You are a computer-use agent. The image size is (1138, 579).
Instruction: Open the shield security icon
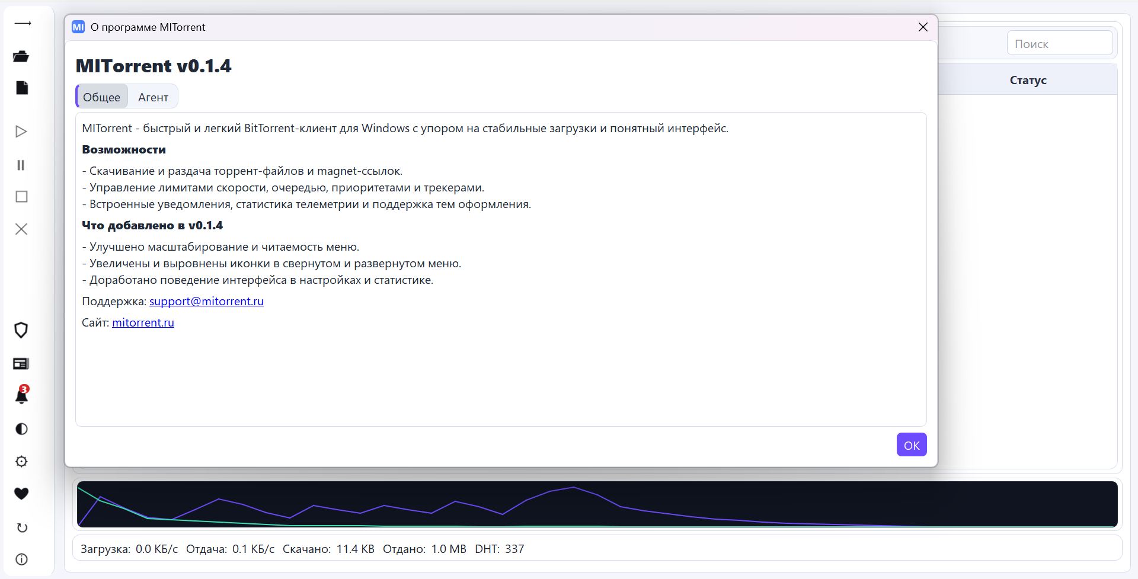[x=21, y=330]
